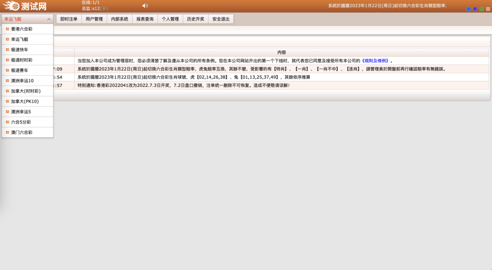The width and height of the screenshot is (492, 270).
Task: Choose 澳洲幸运5 in the dropdown list
Action: [21, 112]
